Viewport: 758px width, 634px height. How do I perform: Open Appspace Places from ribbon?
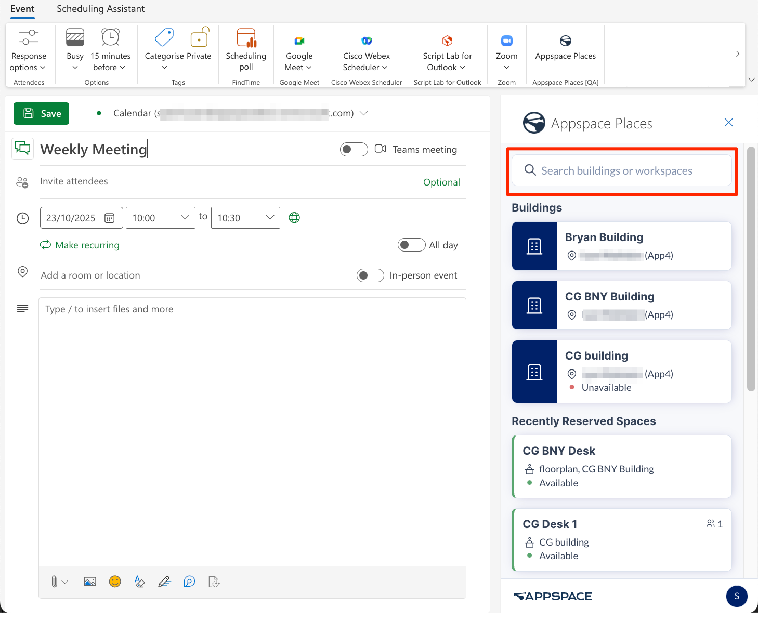click(x=566, y=48)
